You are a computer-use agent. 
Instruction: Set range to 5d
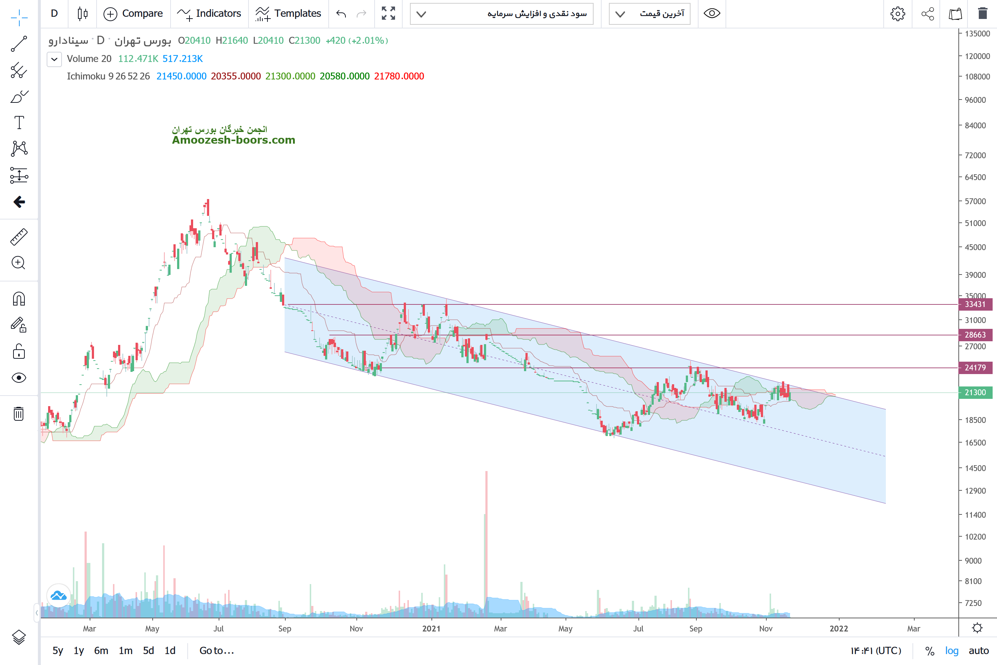click(x=148, y=650)
